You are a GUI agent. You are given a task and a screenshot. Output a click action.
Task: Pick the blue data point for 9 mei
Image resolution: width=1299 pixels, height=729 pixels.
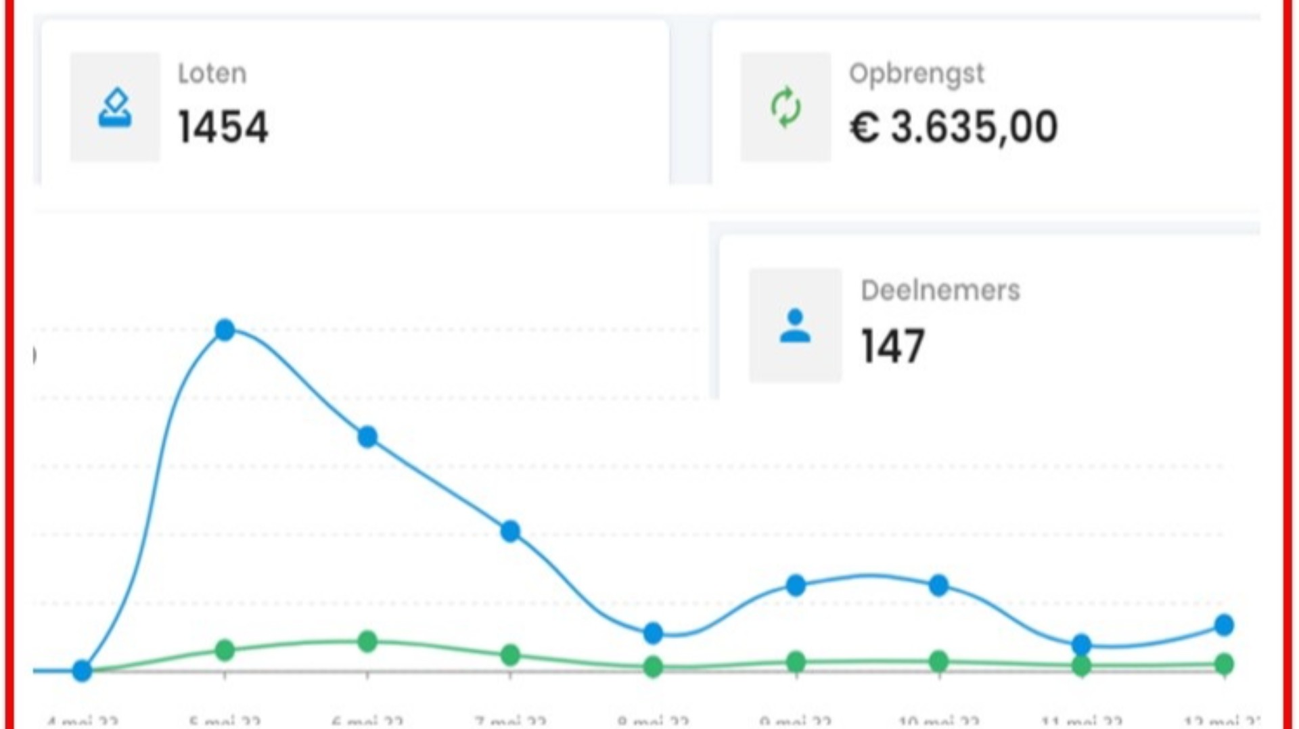tap(796, 586)
